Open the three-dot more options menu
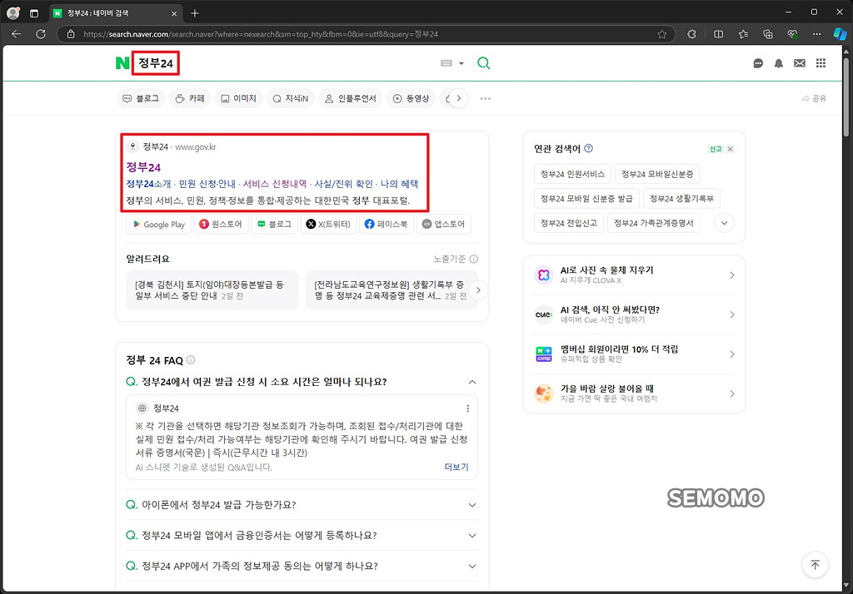This screenshot has height=594, width=853. pyautogui.click(x=486, y=98)
